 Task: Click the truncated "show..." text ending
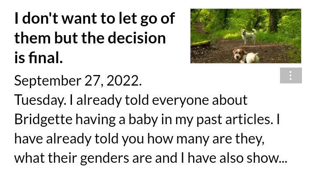click(267, 158)
